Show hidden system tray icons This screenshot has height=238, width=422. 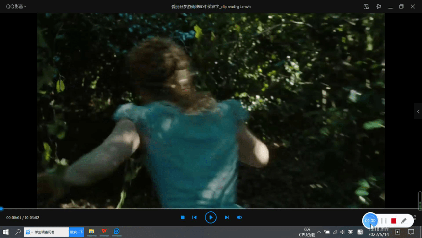click(319, 232)
